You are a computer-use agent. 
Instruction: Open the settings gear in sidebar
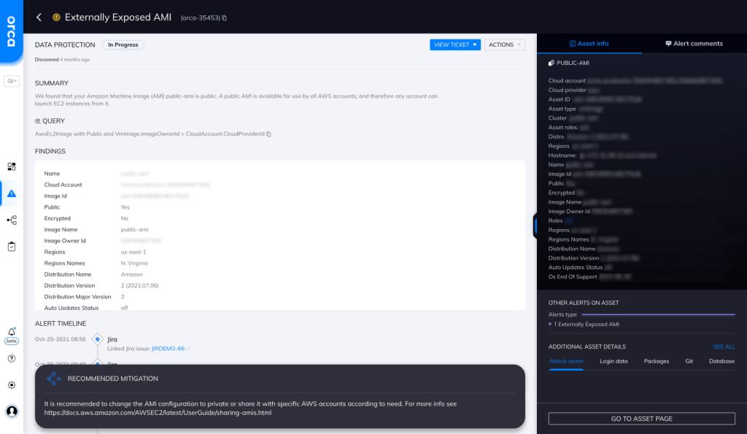pos(12,384)
